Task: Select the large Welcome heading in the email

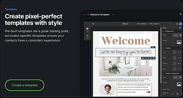Action: pos(125,41)
